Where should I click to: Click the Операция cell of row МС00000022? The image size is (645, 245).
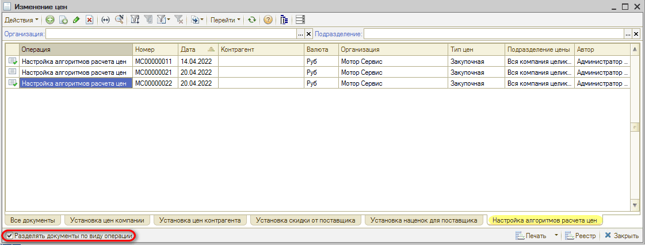(x=76, y=83)
